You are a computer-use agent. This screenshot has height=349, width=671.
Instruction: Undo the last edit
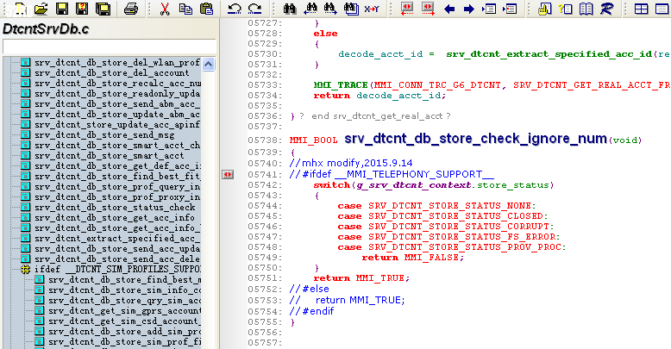(x=234, y=8)
